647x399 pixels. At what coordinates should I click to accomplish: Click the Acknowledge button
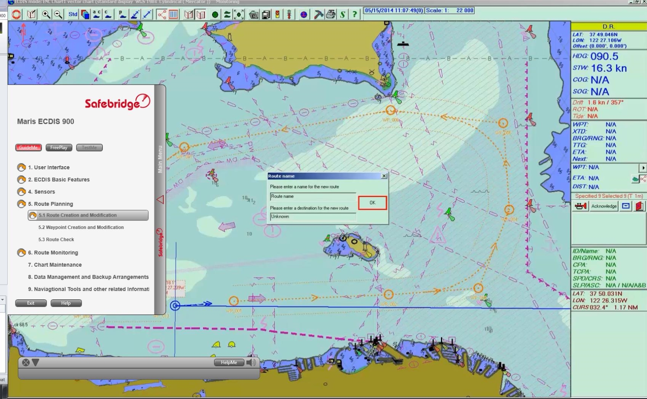point(603,206)
